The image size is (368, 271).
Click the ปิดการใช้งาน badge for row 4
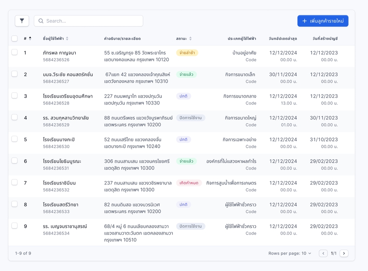coord(191,118)
